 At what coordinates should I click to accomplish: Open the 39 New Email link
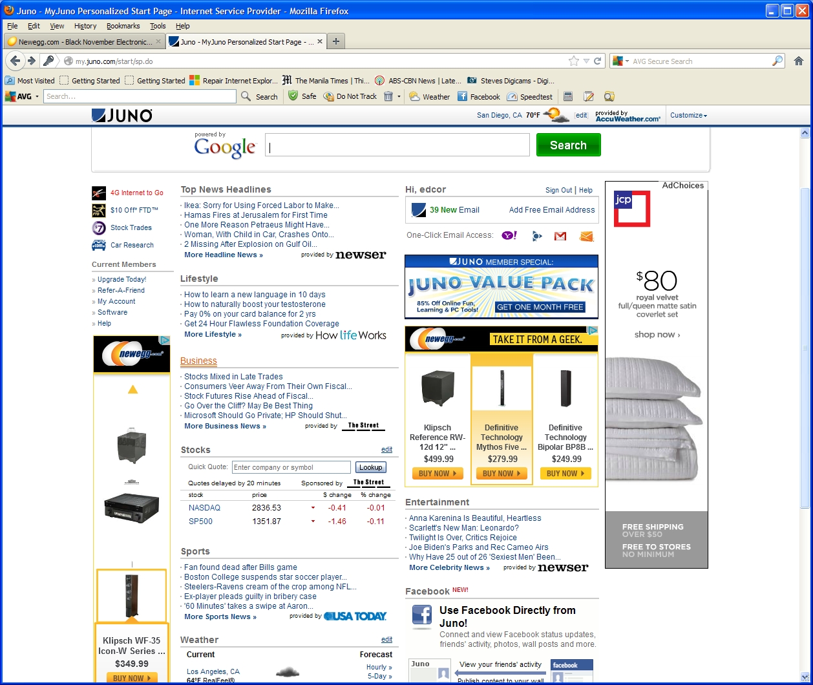(x=454, y=210)
